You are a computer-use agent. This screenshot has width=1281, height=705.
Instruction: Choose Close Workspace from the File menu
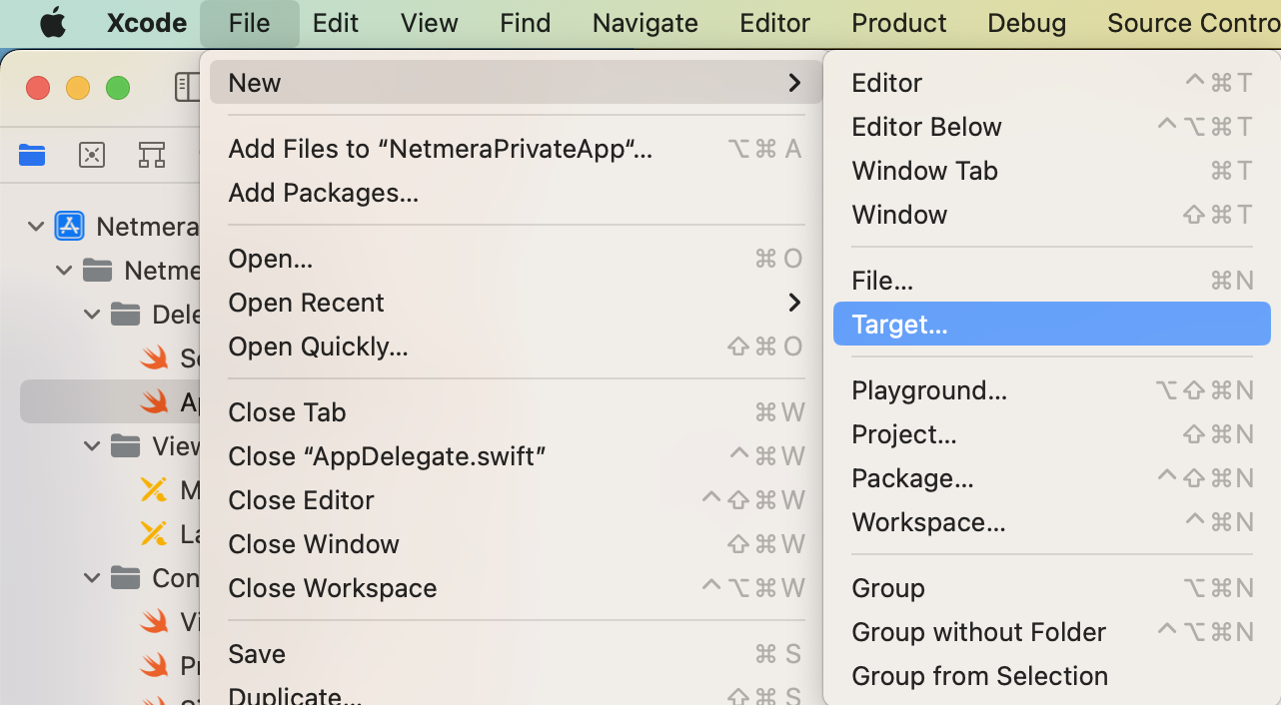332,588
